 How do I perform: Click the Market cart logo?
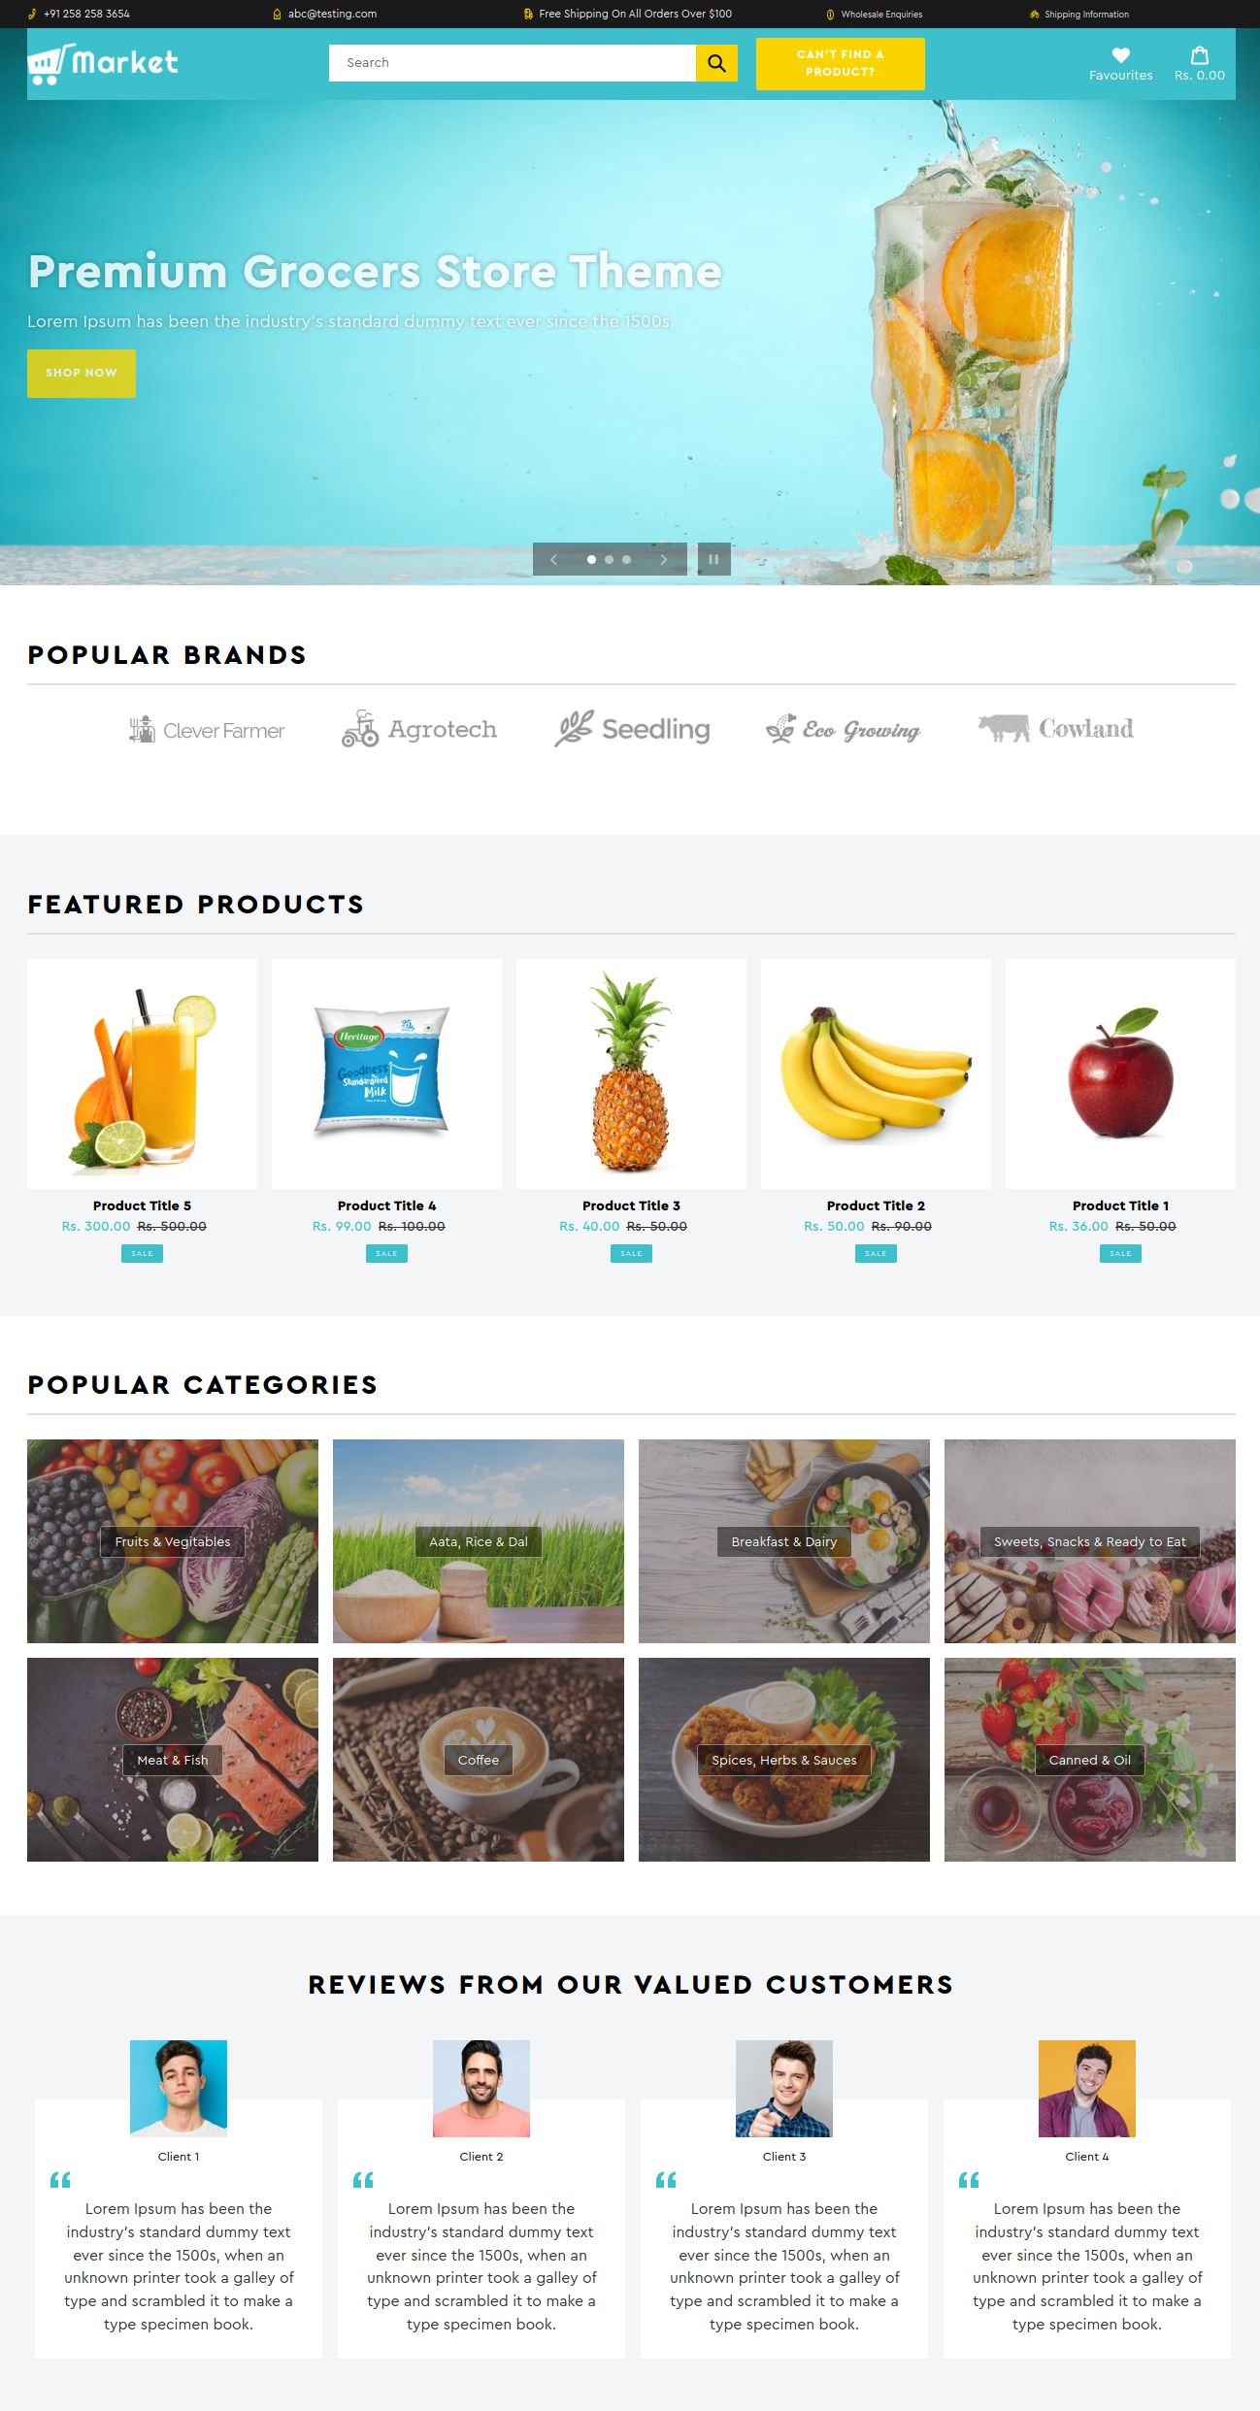point(103,63)
